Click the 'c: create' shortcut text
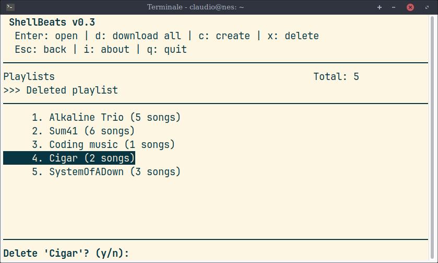 point(224,36)
